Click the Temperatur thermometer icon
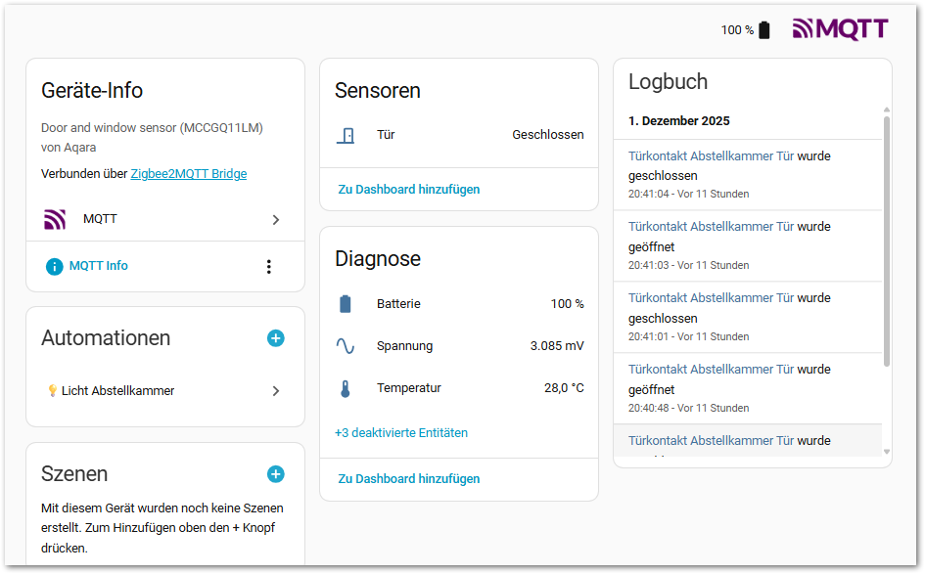 click(x=346, y=388)
